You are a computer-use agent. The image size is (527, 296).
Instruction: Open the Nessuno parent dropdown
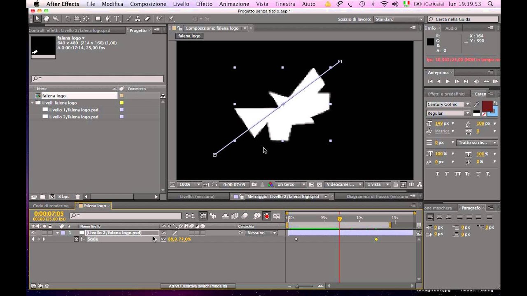point(261,233)
